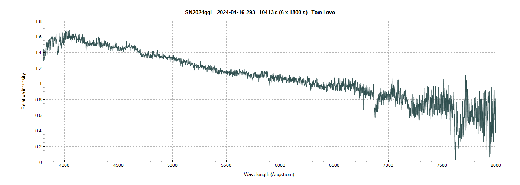This screenshot has width=520, height=185.
Task: Click the 0.2 intensity tick label
Action: 38,147
